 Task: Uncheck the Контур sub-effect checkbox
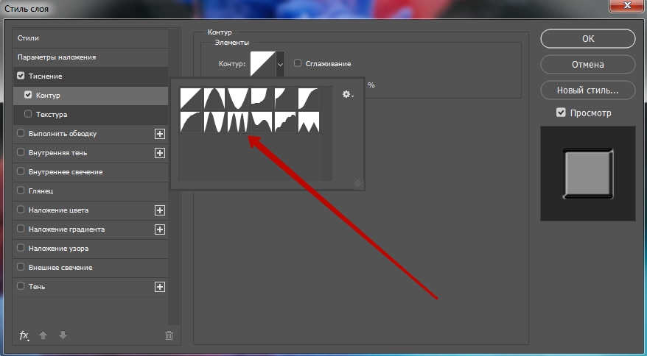tap(28, 95)
